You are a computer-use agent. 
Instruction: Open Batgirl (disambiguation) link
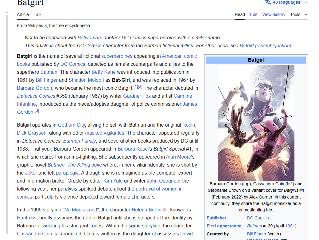[x=266, y=45]
